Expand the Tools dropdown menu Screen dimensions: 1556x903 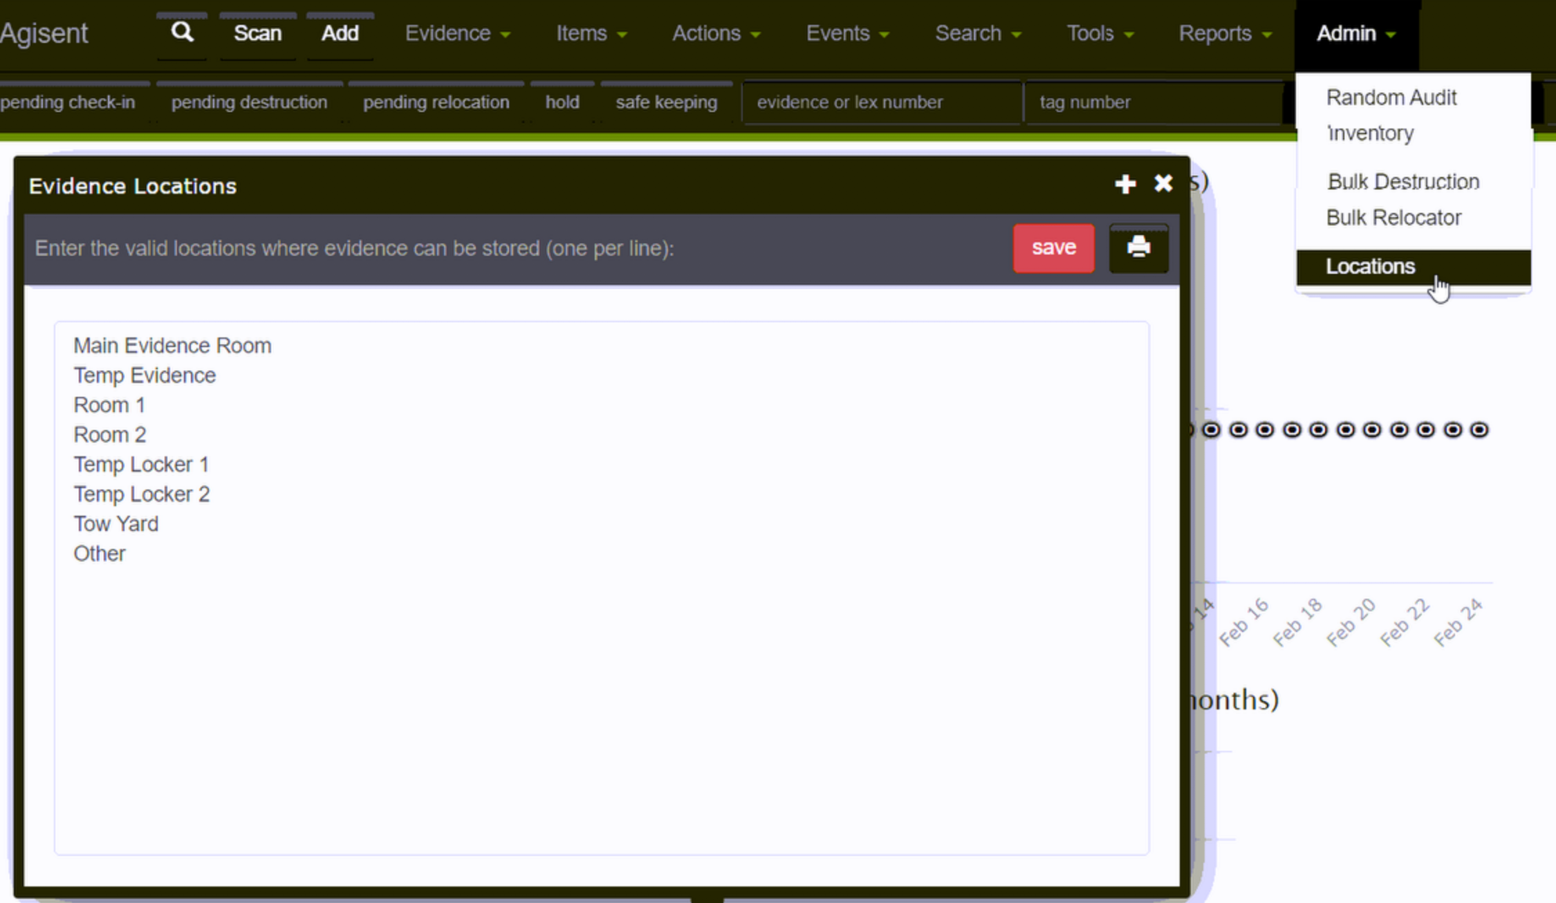[x=1100, y=33]
